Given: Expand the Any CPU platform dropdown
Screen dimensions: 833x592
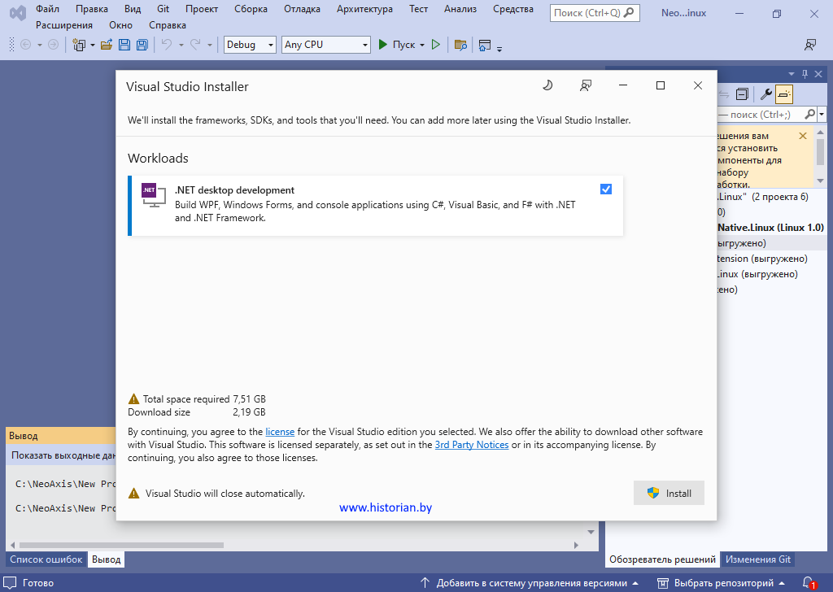Looking at the screenshot, I should 325,45.
